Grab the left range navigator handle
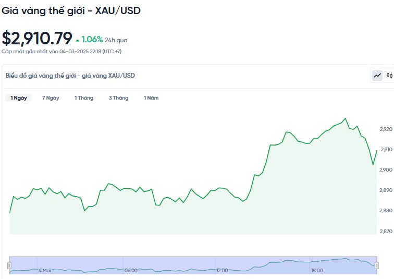 coord(9,265)
